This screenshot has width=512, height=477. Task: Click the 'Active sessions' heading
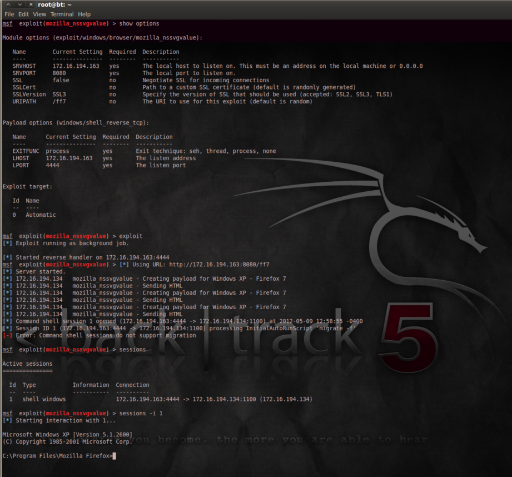[27, 364]
